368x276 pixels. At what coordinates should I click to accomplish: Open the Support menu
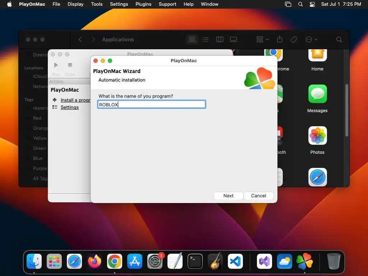click(x=167, y=4)
